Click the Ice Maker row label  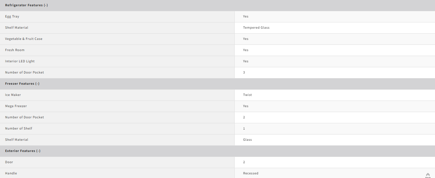(13, 95)
